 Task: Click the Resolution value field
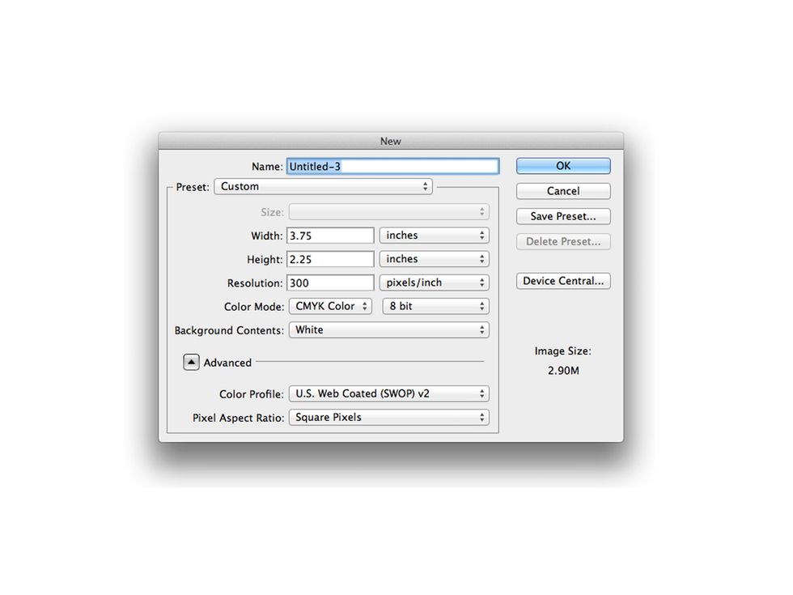coord(330,283)
